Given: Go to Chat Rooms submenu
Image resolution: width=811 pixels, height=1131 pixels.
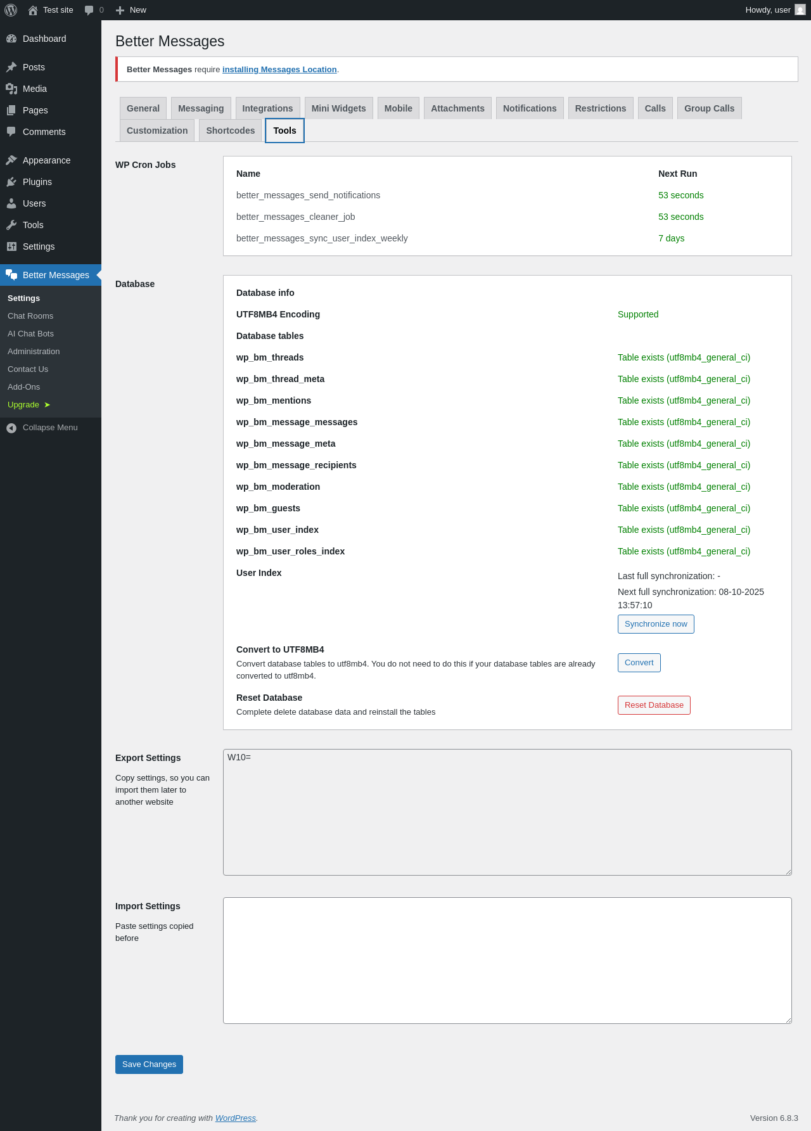Looking at the screenshot, I should (x=30, y=316).
